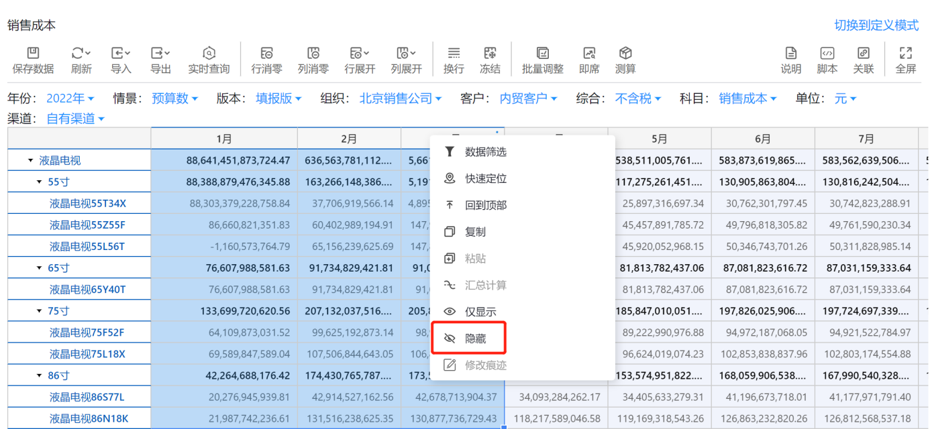Open the 液晶电视55T34X row link

coord(88,204)
